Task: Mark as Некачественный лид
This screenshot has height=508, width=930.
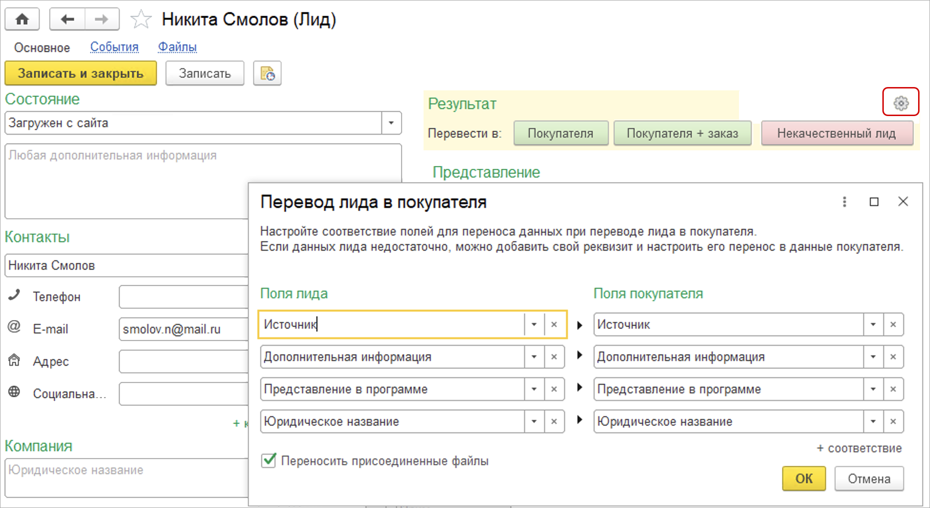Action: [836, 134]
